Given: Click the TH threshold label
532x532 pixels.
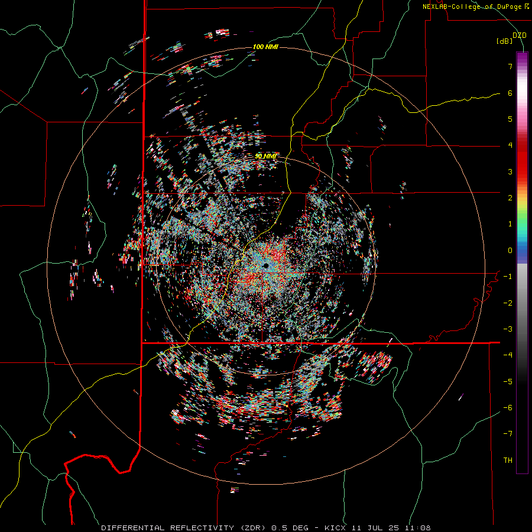Looking at the screenshot, I should tap(508, 460).
